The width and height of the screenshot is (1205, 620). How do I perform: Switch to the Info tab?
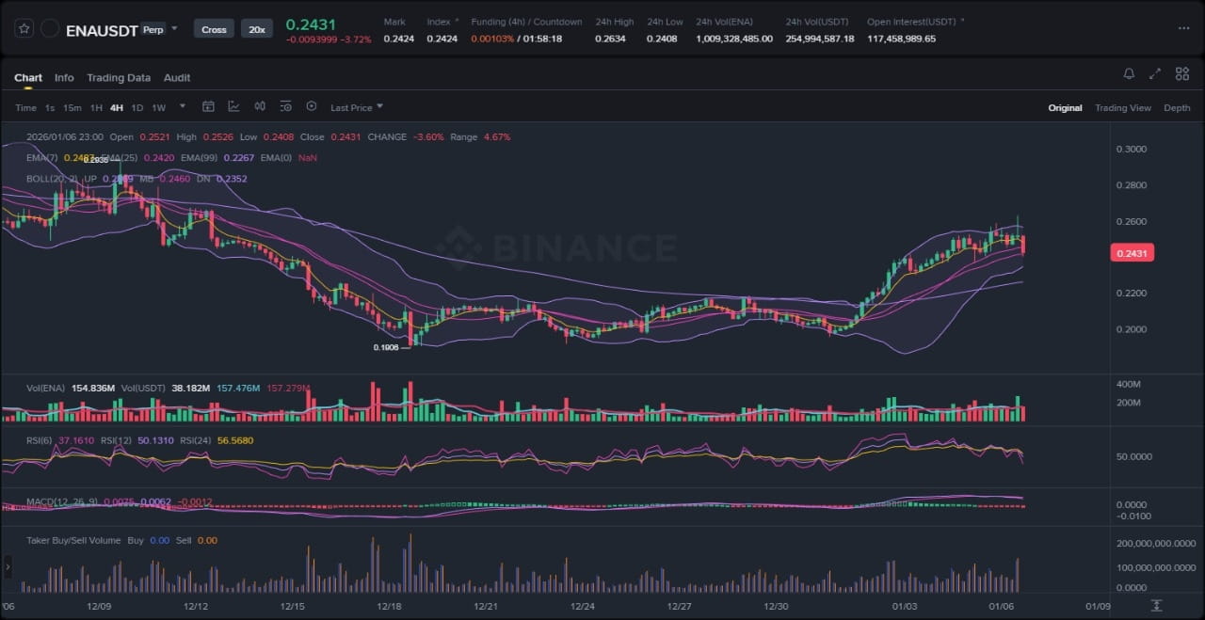(x=64, y=78)
